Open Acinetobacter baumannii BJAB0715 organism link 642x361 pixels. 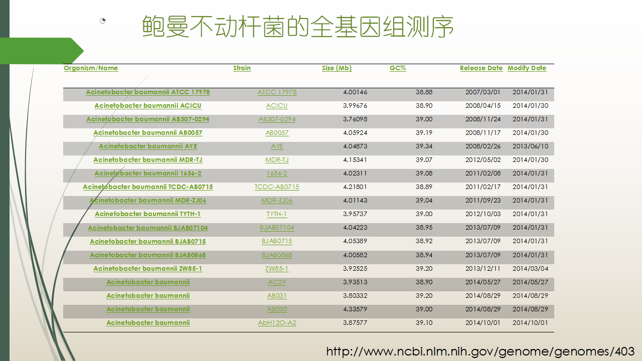pos(148,242)
